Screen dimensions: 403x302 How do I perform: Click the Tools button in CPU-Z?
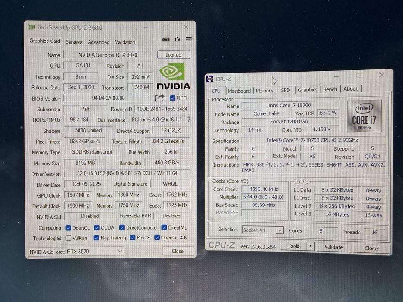click(294, 246)
